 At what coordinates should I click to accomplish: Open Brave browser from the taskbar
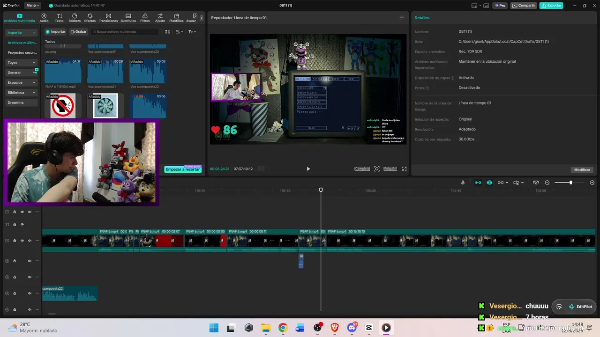335,328
